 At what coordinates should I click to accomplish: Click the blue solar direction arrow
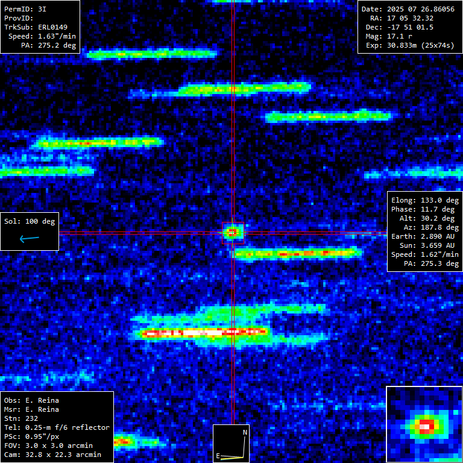(29, 239)
